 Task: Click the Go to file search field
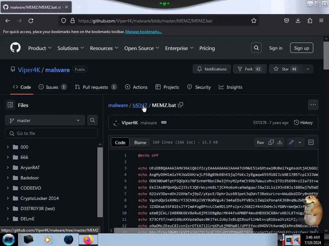click(x=51, y=133)
